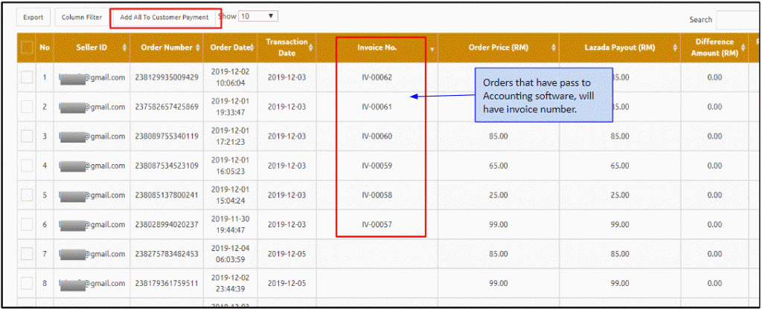Click difference amount 0.00 in row 1
Image resolution: width=762 pixels, height=309 pixels.
(714, 77)
